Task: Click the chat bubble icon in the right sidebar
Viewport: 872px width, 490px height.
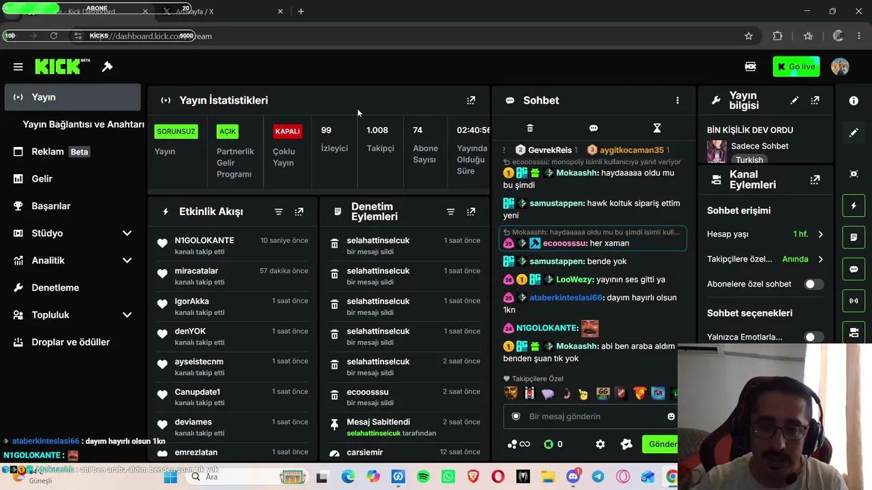Action: point(854,269)
